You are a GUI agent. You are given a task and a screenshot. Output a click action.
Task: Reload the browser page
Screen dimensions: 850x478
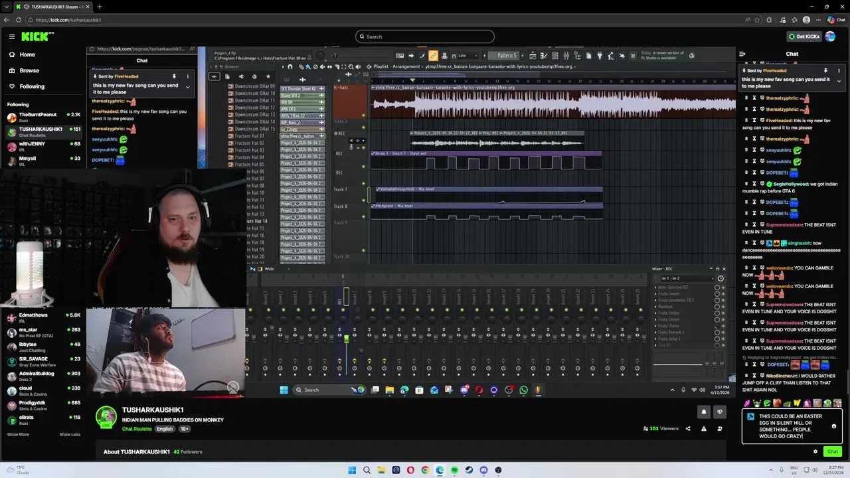[x=20, y=20]
